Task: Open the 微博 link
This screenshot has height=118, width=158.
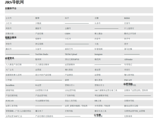Action: point(37,18)
